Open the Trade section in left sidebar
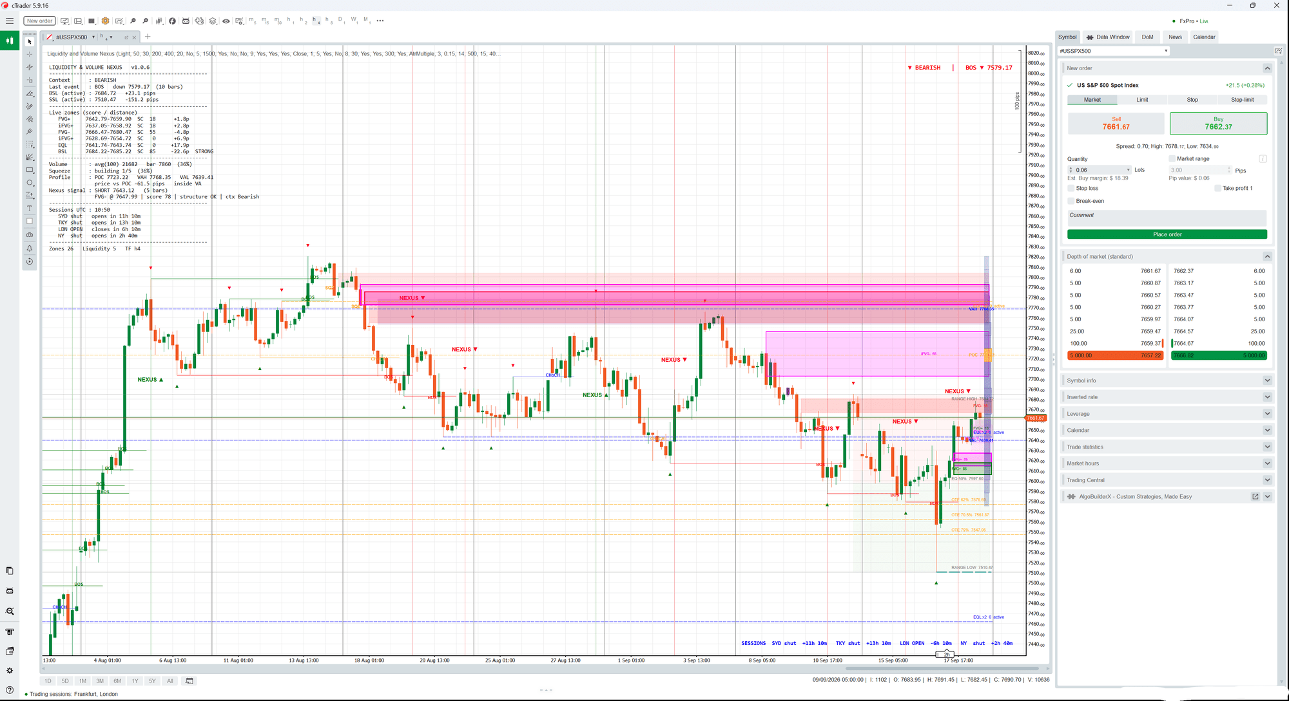The height and width of the screenshot is (701, 1289). [10, 41]
